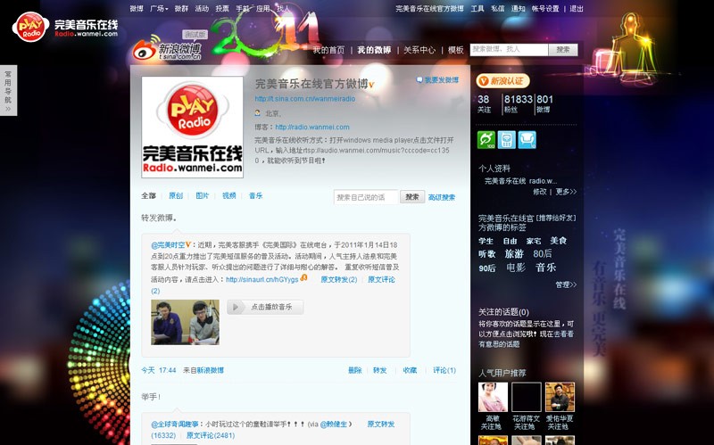The width and height of the screenshot is (714, 445).
Task: Click 高级搜索 advanced search link
Action: (x=442, y=197)
